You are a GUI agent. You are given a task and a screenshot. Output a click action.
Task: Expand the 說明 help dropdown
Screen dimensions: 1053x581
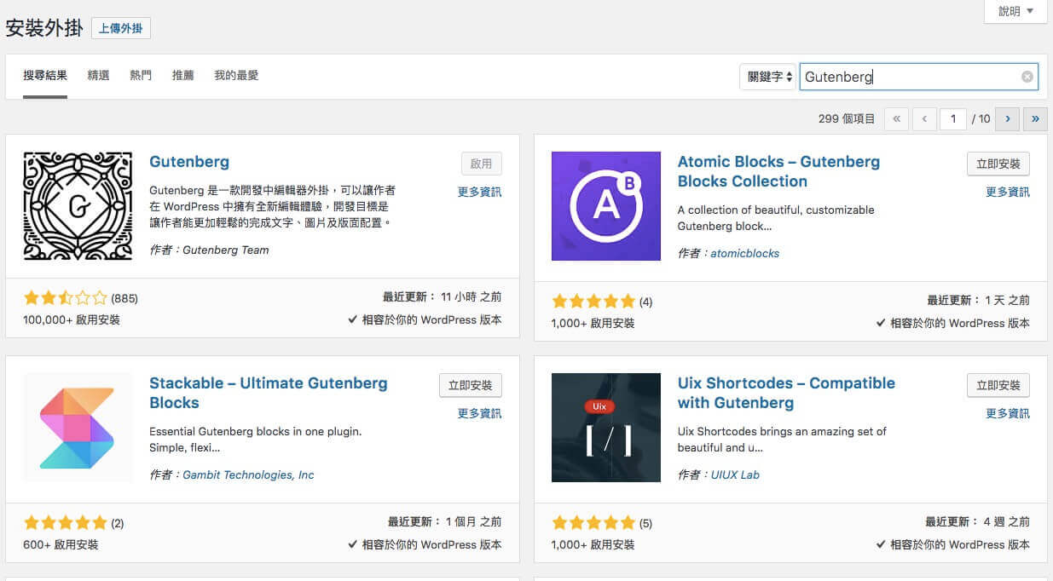coord(1015,11)
